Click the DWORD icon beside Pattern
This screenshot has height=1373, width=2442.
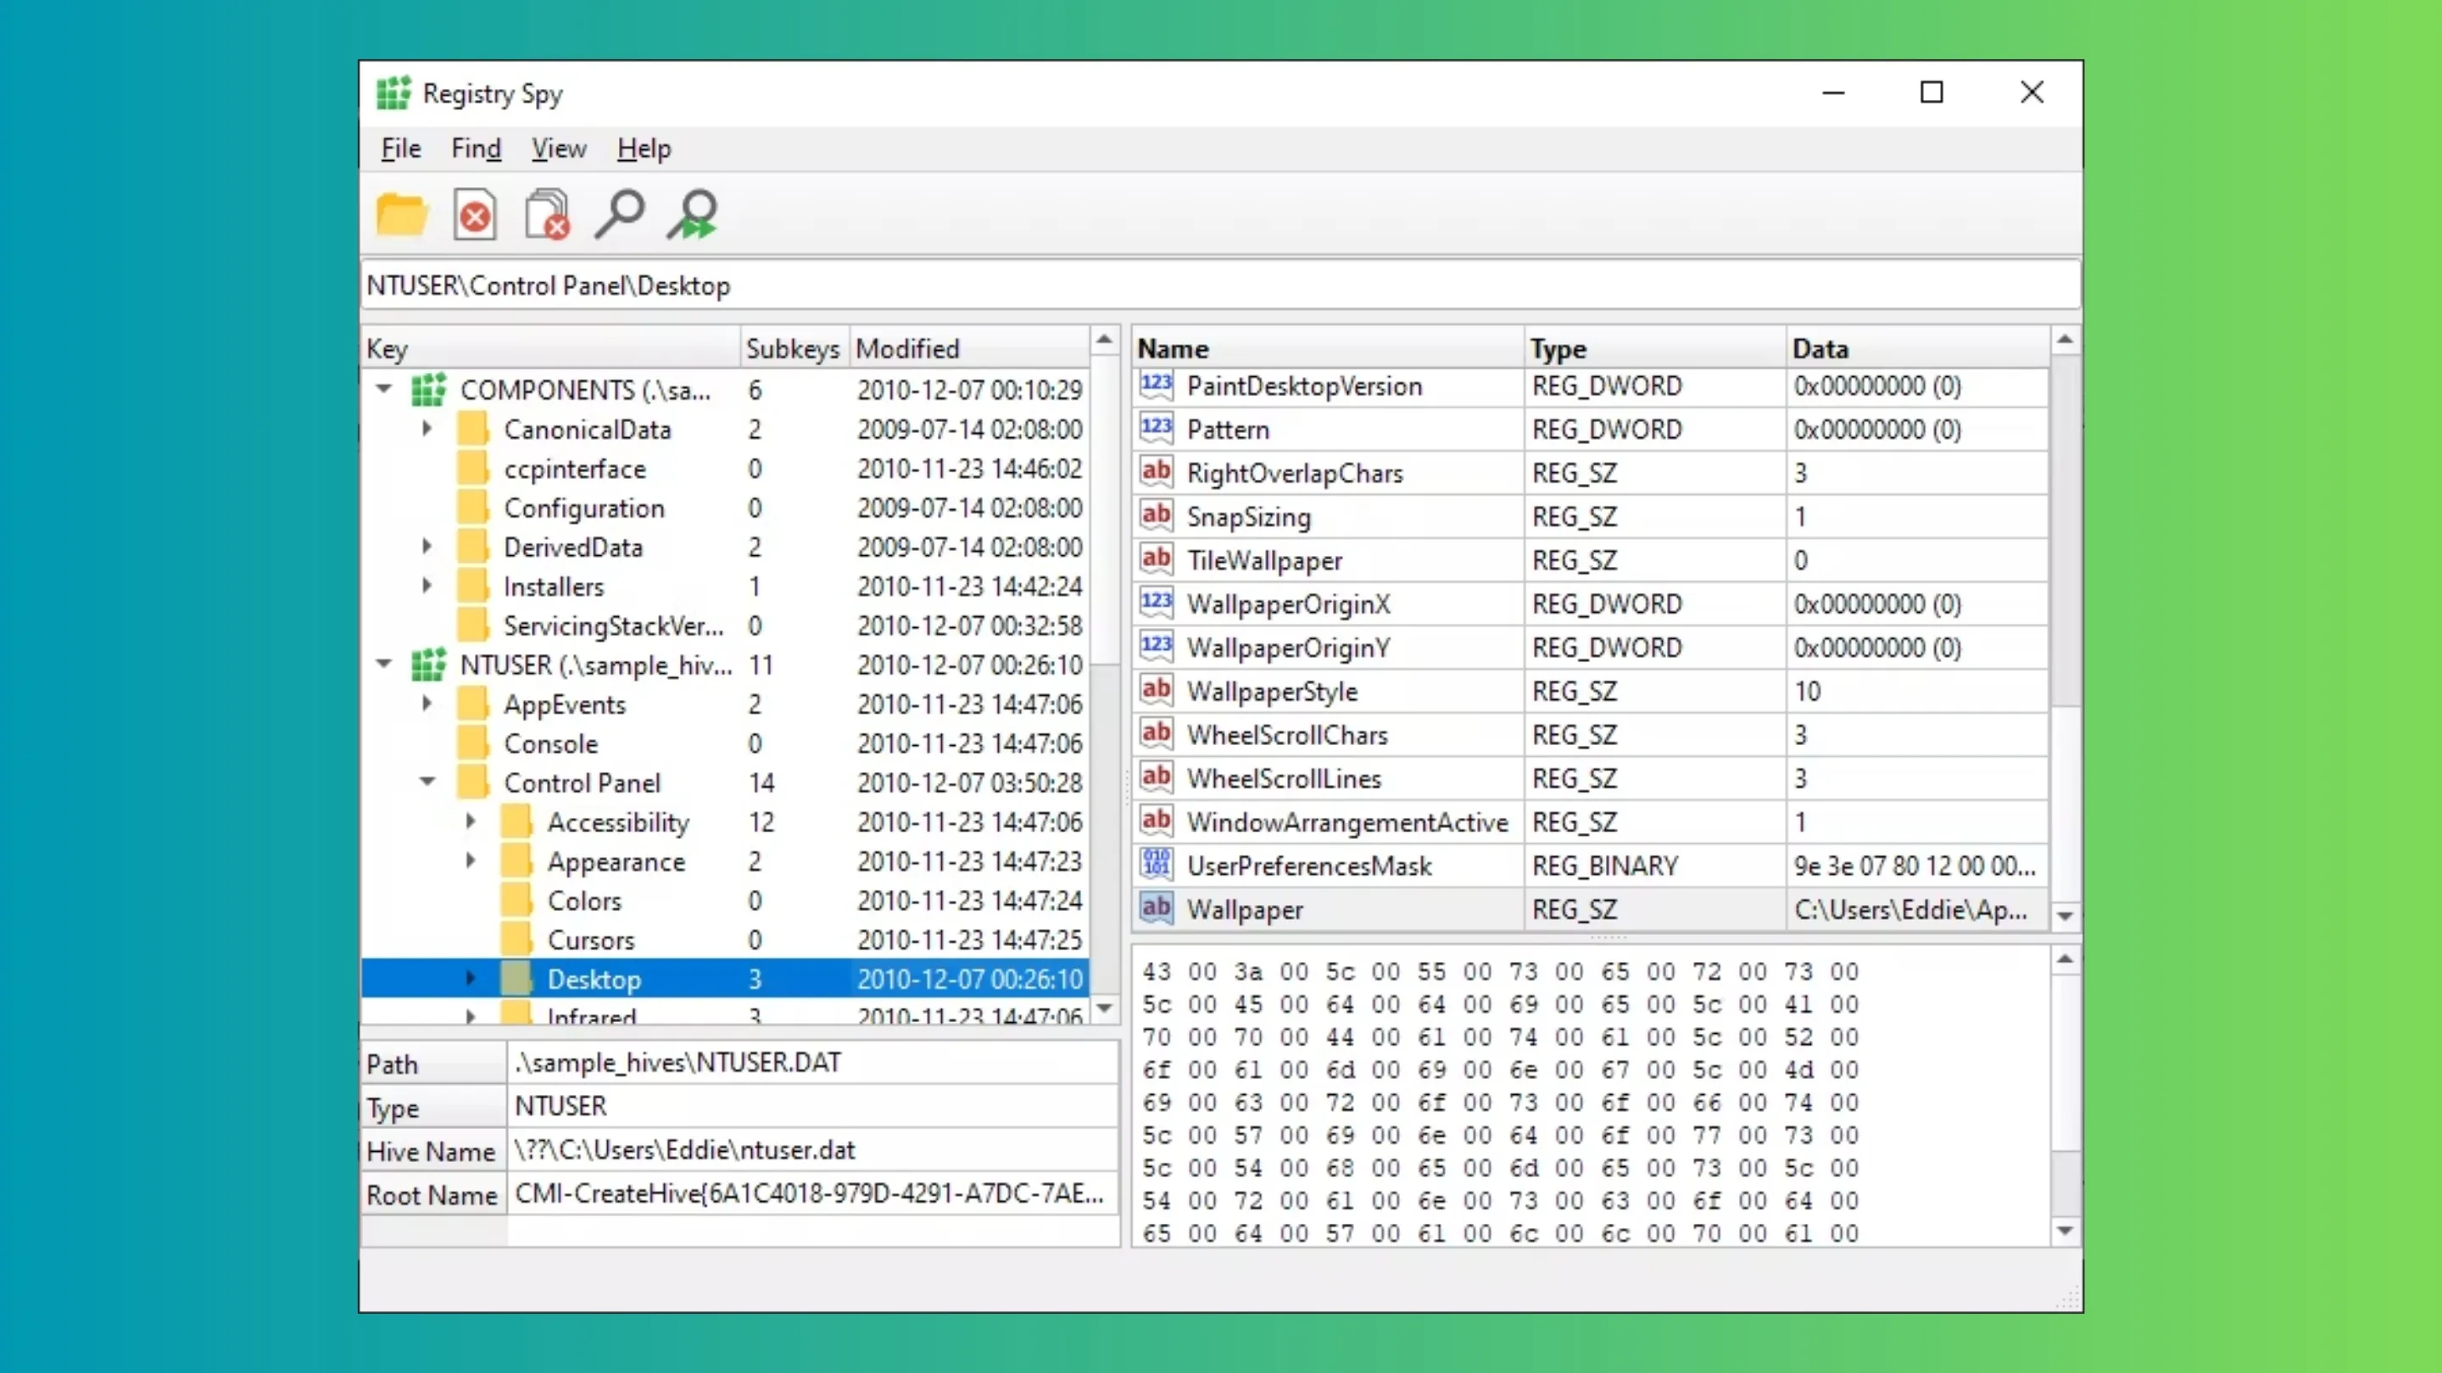pos(1156,429)
